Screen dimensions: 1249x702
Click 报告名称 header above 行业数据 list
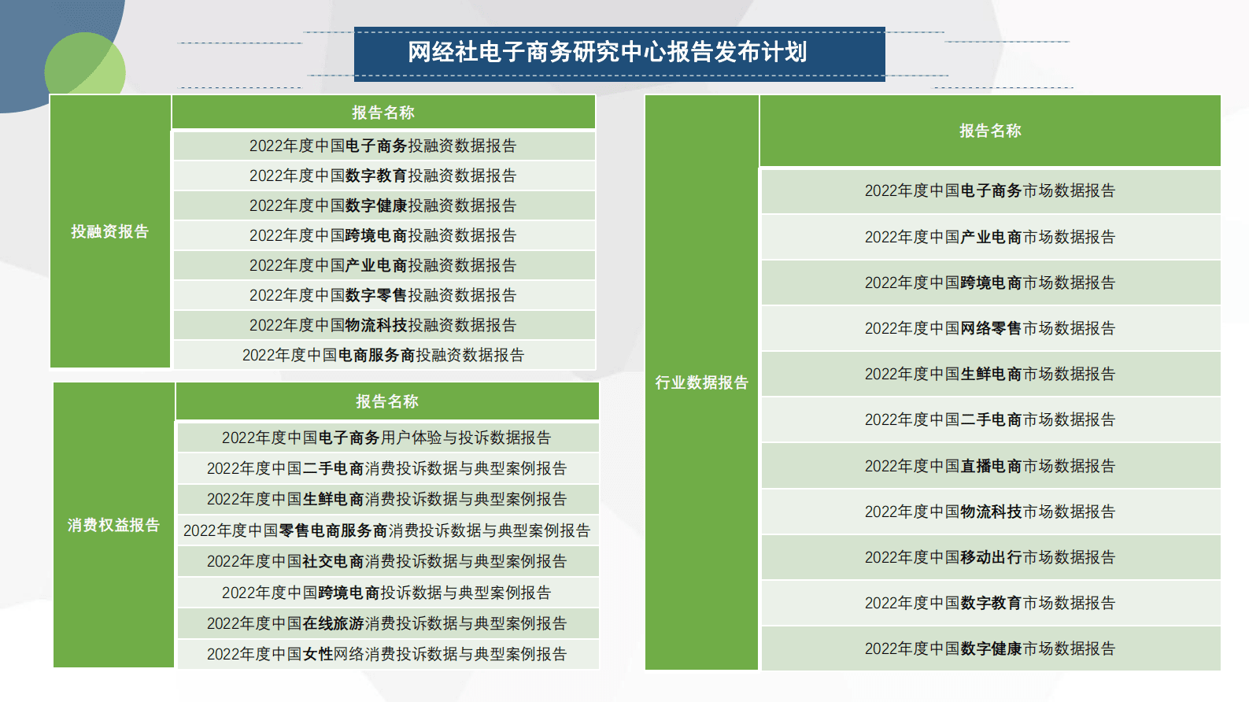pos(990,131)
